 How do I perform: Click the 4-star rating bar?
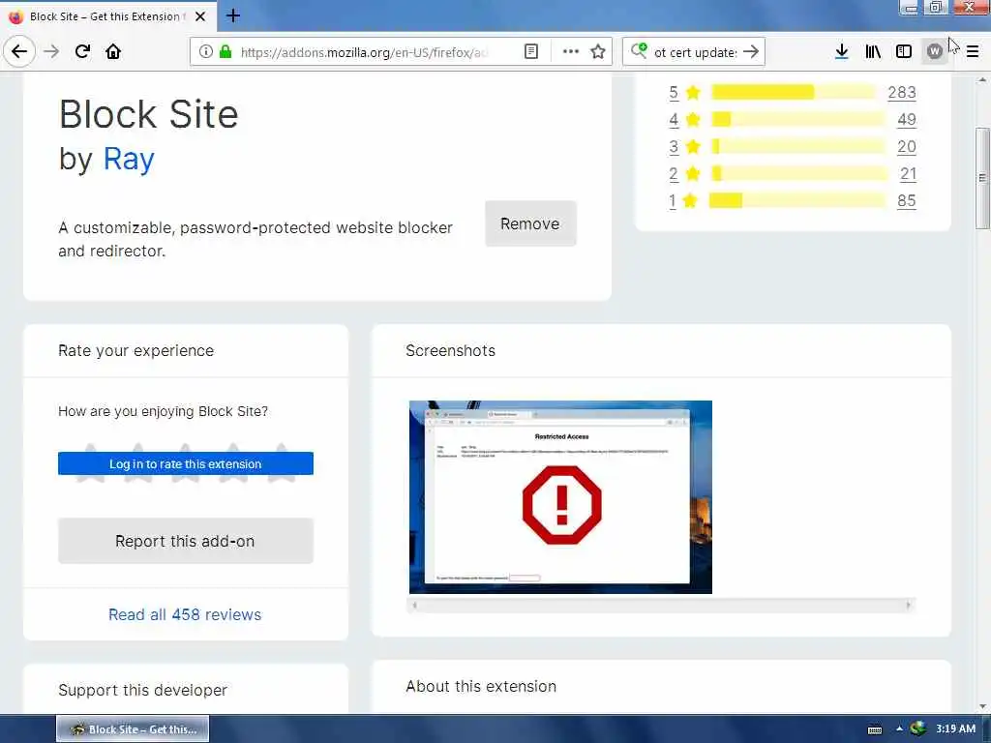click(x=798, y=119)
